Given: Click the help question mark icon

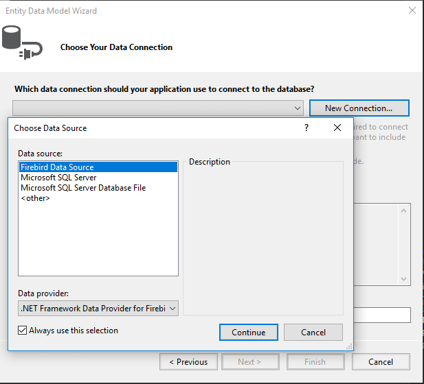Looking at the screenshot, I should click(306, 128).
